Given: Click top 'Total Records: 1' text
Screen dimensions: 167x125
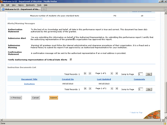Looking at the screenshot, I should [x=72, y=74].
